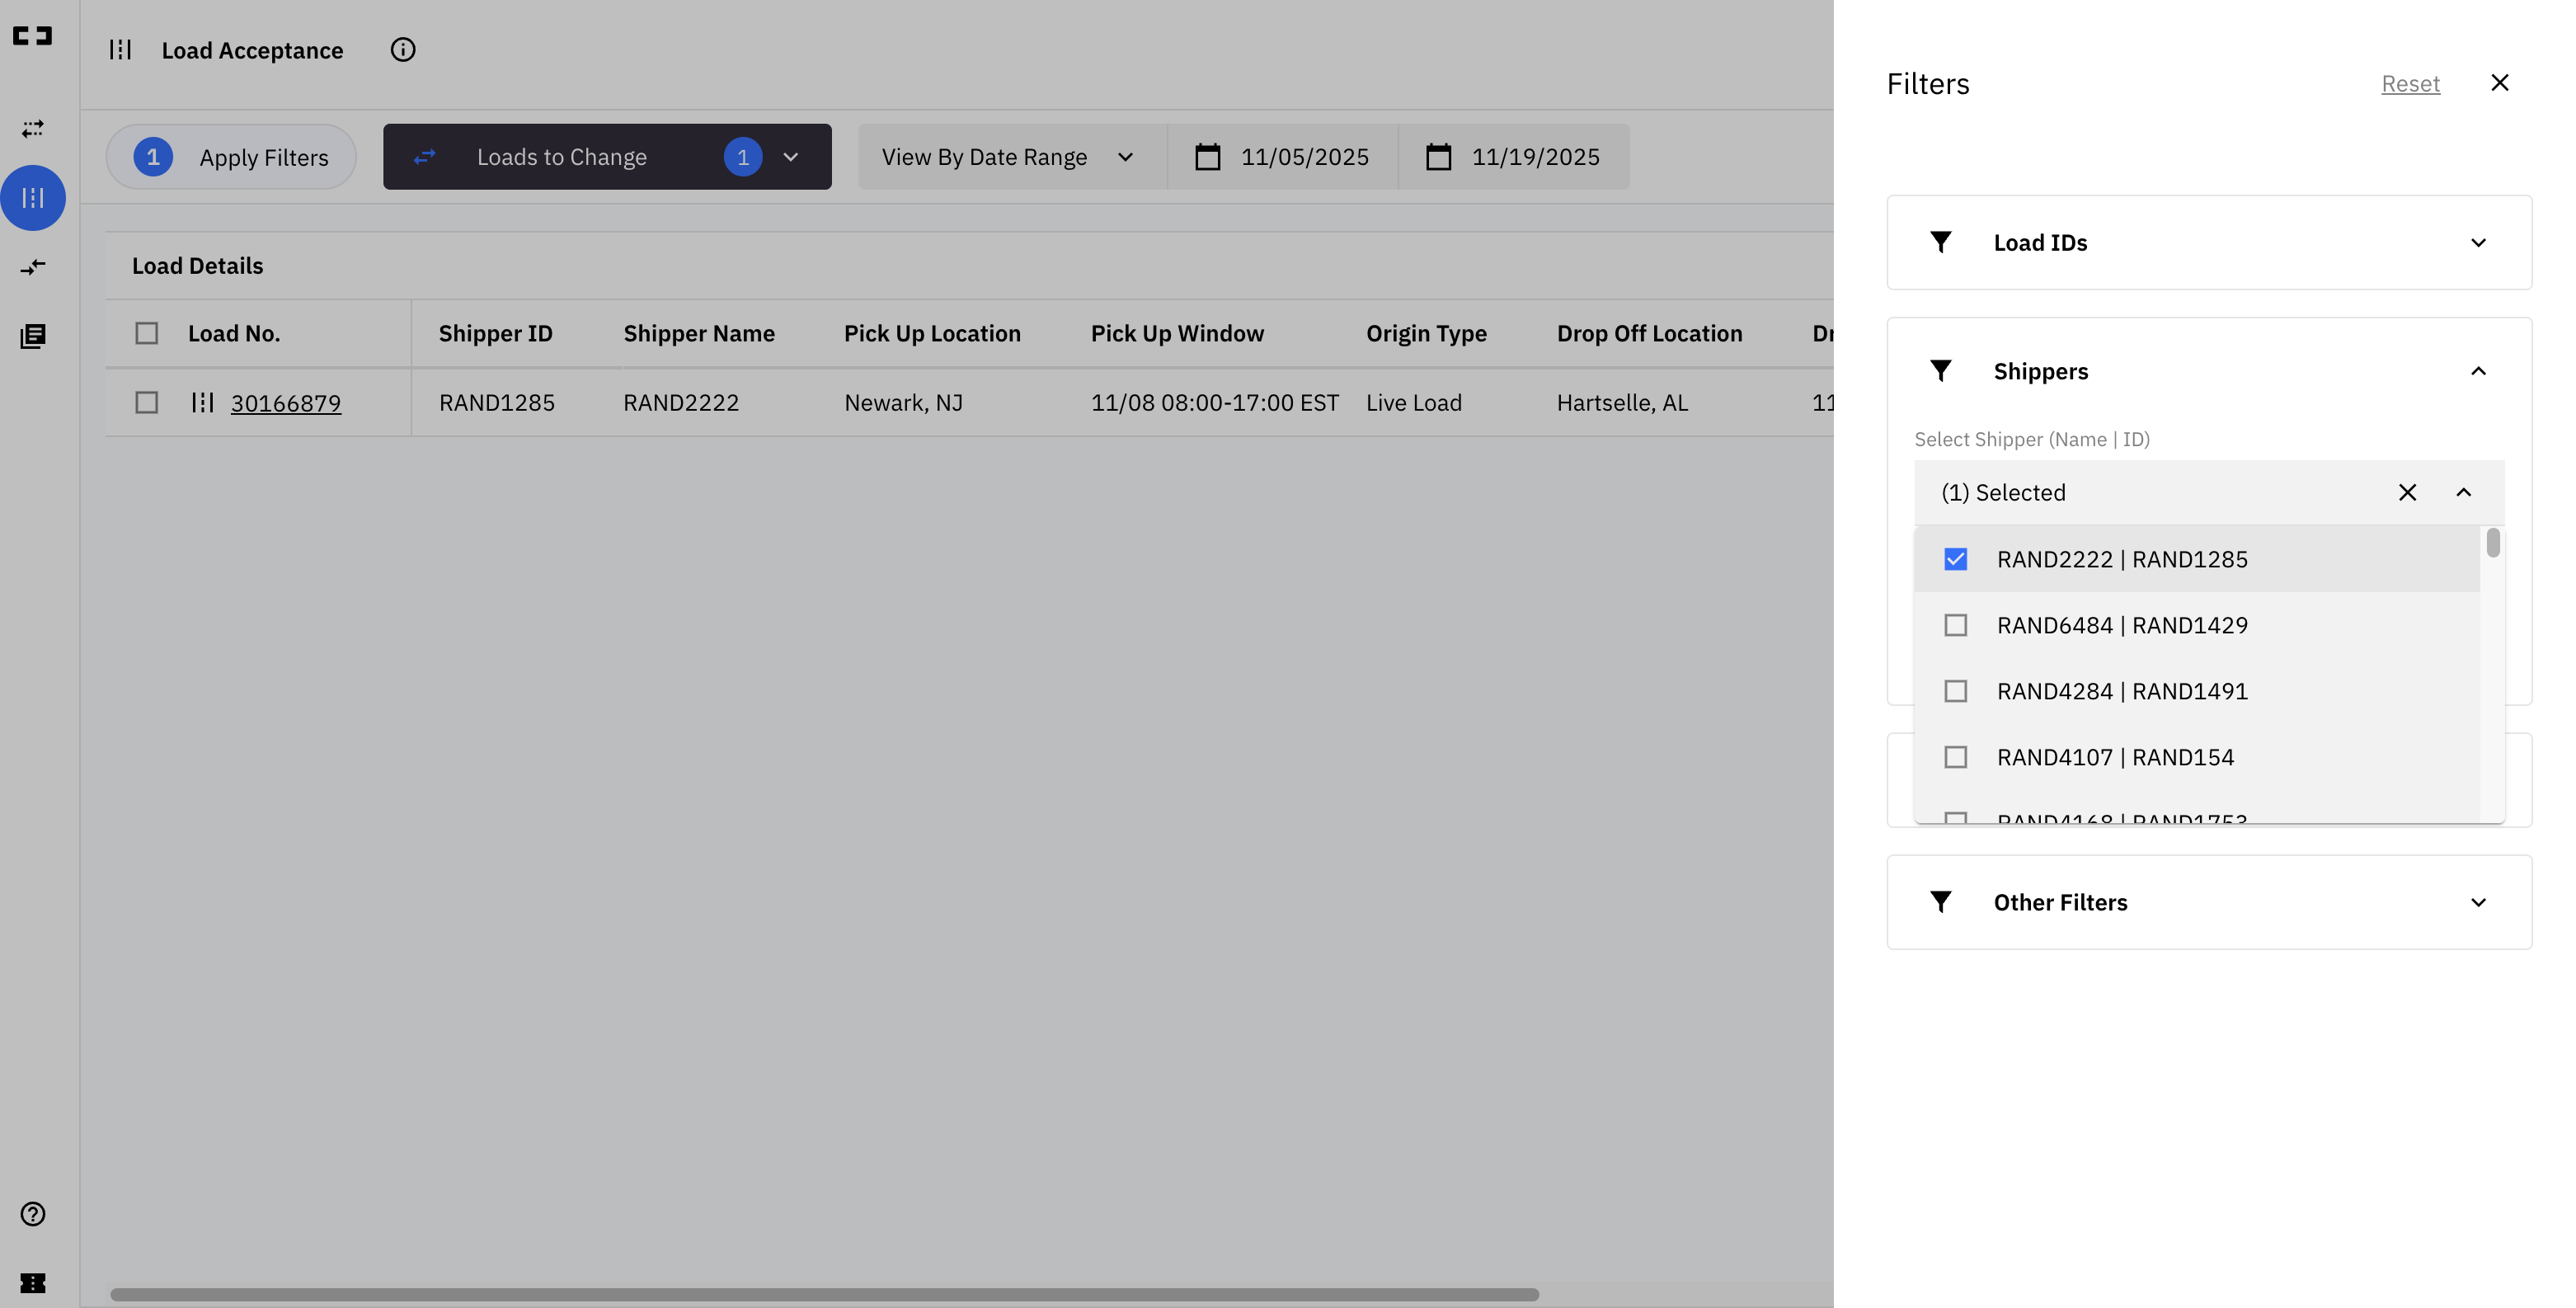Open the transfers arrows sidebar icon

tap(32, 129)
